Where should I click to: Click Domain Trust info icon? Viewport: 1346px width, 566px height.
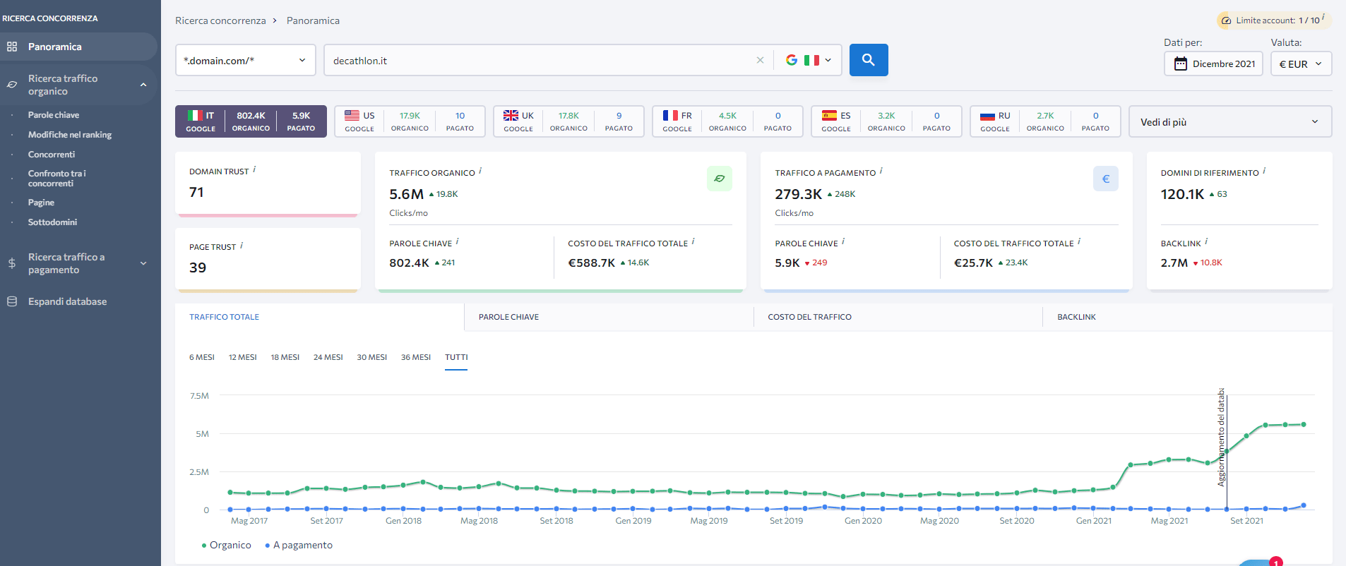click(x=254, y=169)
